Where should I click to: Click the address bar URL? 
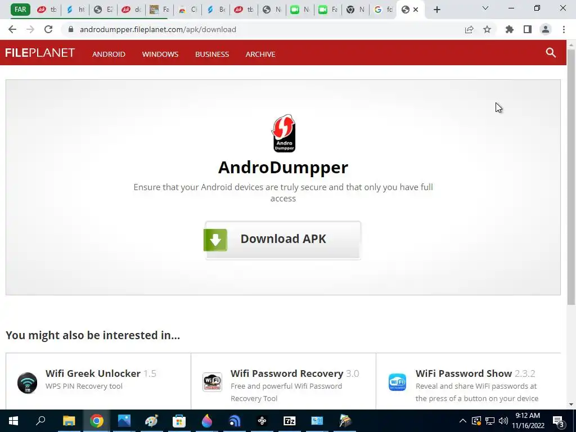tap(158, 29)
